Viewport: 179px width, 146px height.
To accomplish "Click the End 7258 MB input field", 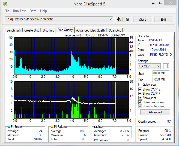I will 160,79.
